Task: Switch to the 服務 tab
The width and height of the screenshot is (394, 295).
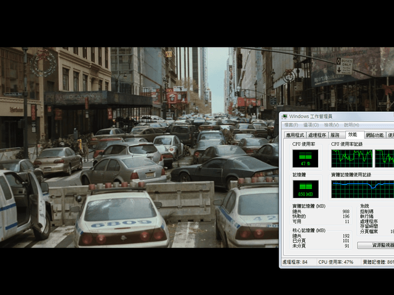Action: [337, 135]
